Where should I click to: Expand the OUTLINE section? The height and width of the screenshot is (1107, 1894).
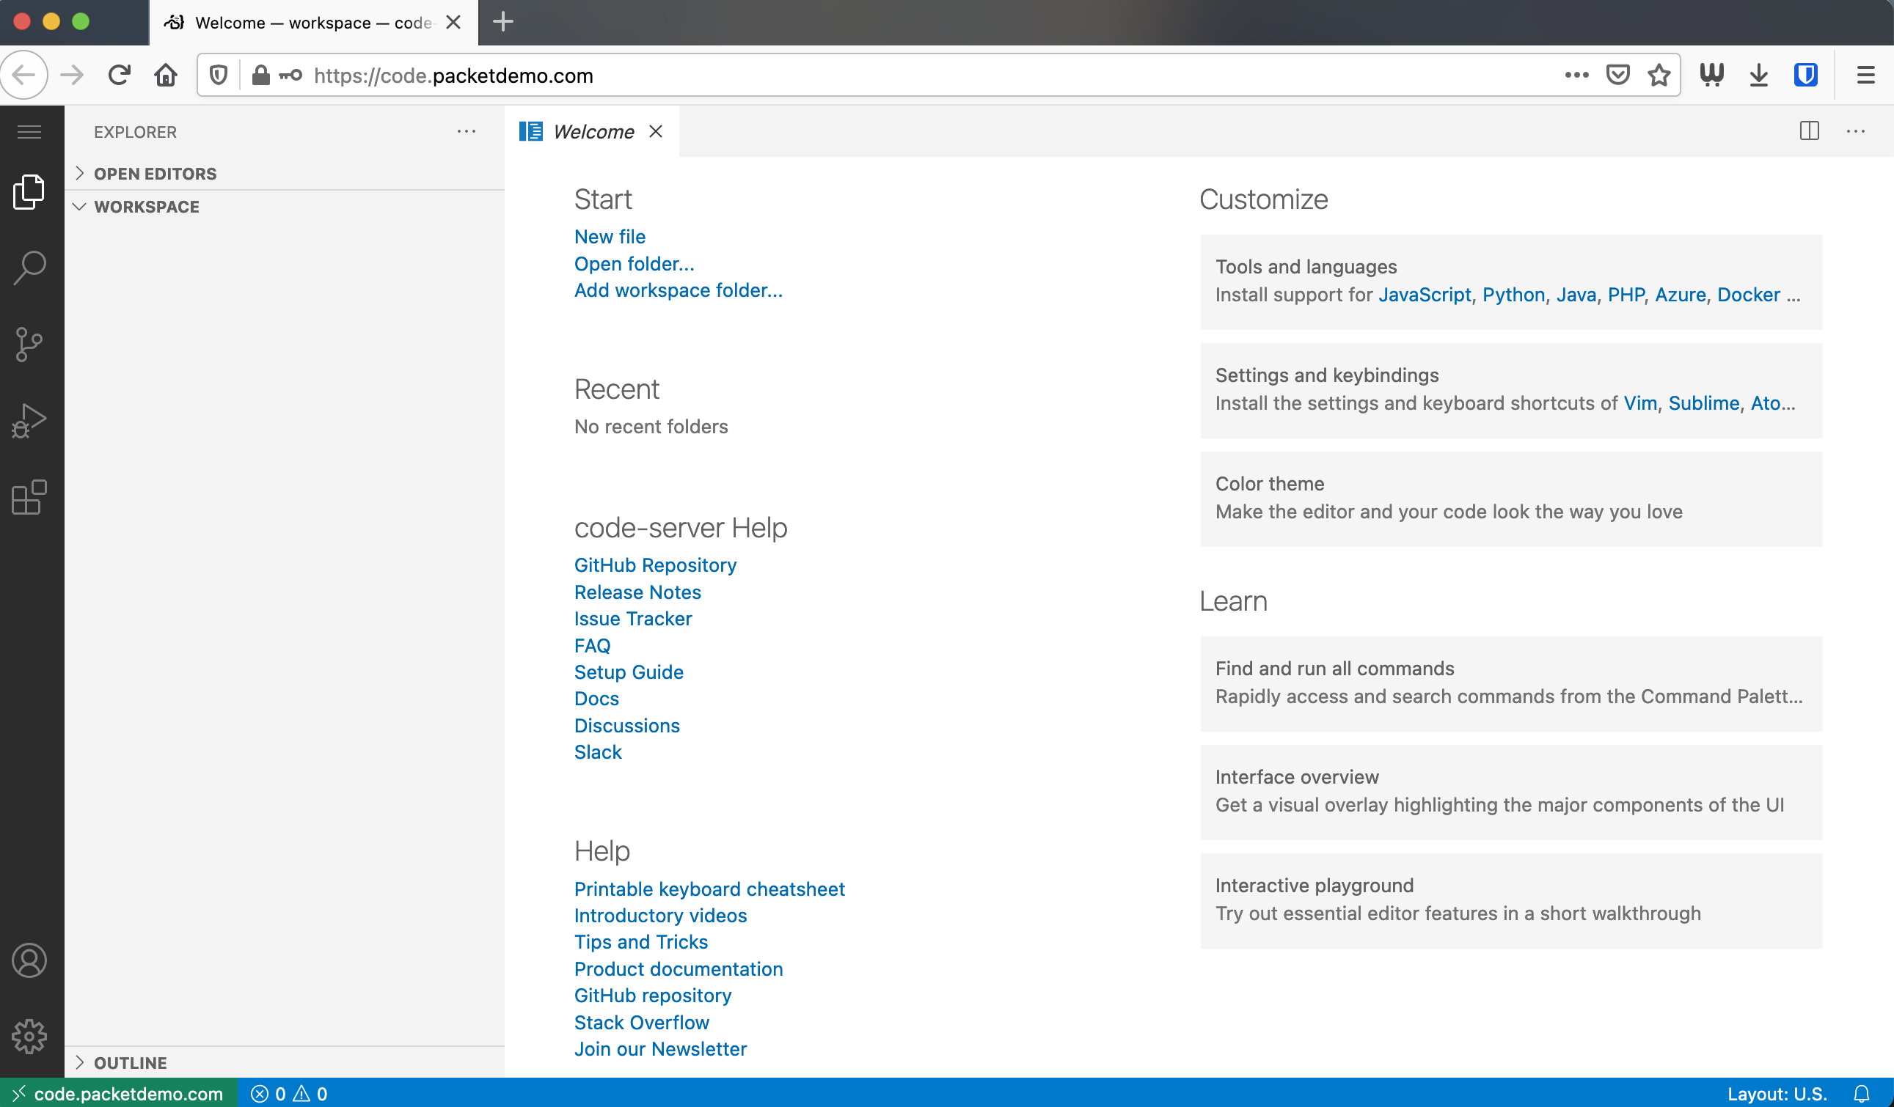click(131, 1062)
